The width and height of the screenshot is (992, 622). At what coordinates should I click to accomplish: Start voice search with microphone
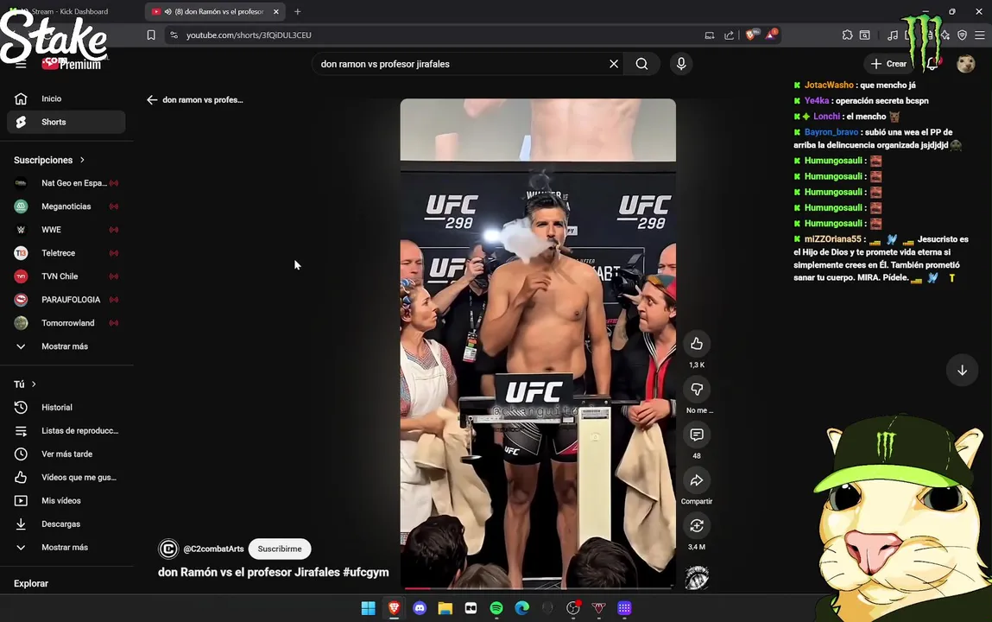pyautogui.click(x=681, y=64)
